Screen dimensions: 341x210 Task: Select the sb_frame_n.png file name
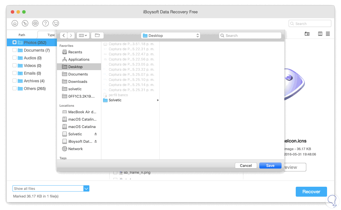(137, 173)
